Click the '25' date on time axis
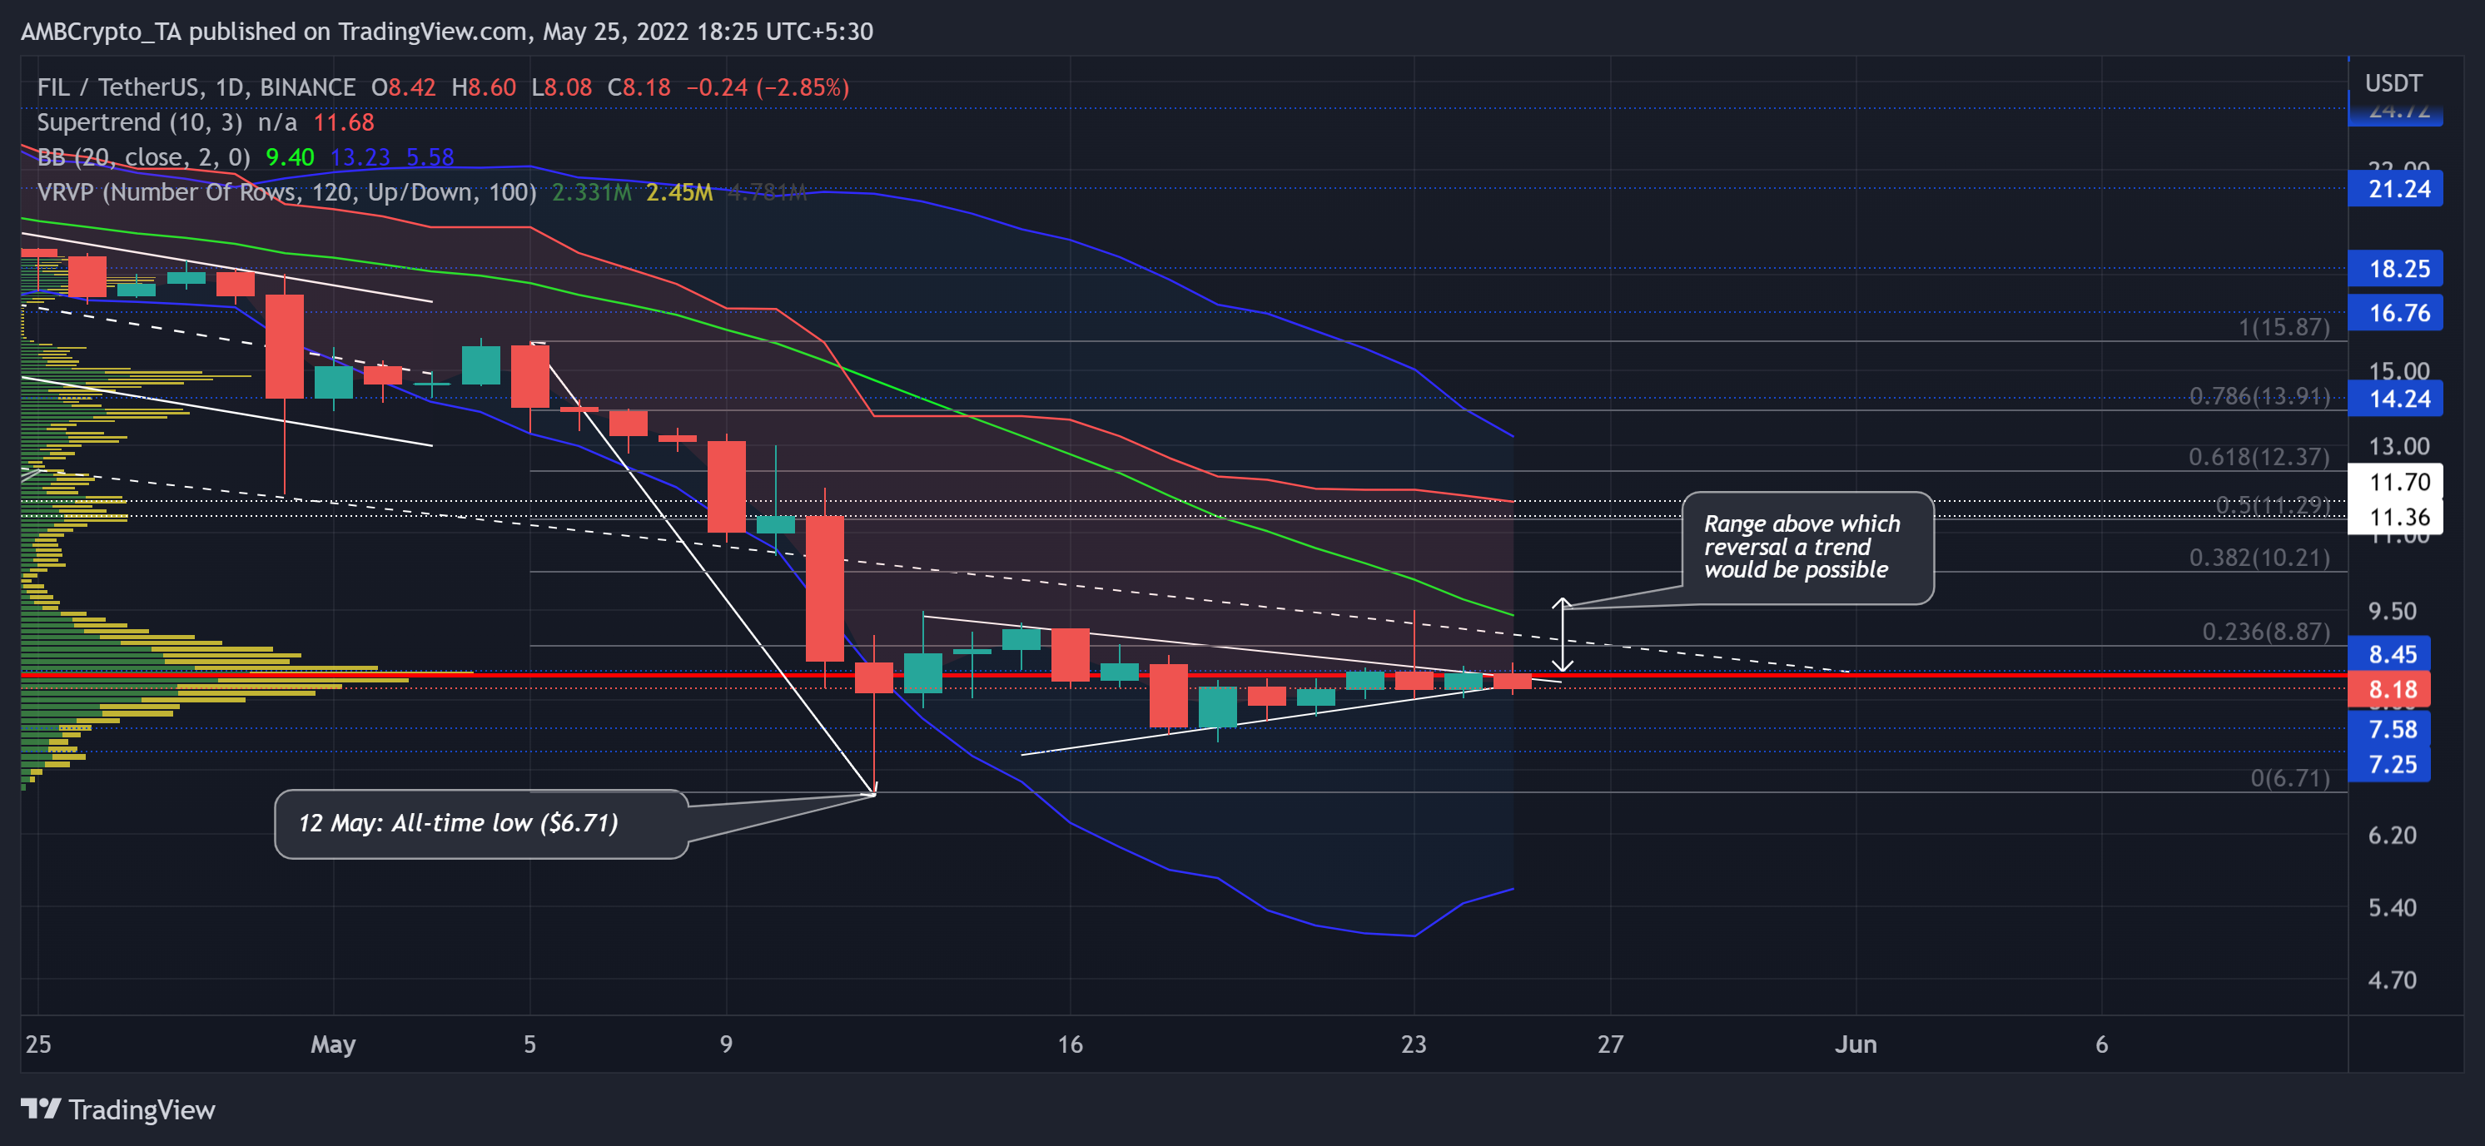The height and width of the screenshot is (1146, 2485). 37,1044
